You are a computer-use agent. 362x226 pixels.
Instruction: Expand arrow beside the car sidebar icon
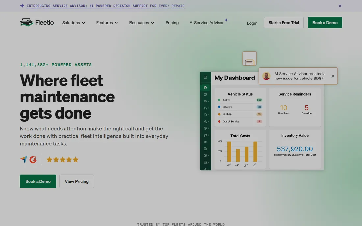(x=208, y=101)
